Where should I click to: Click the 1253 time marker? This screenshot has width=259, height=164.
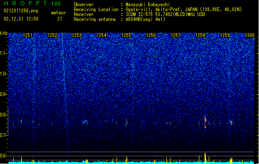[77, 35]
